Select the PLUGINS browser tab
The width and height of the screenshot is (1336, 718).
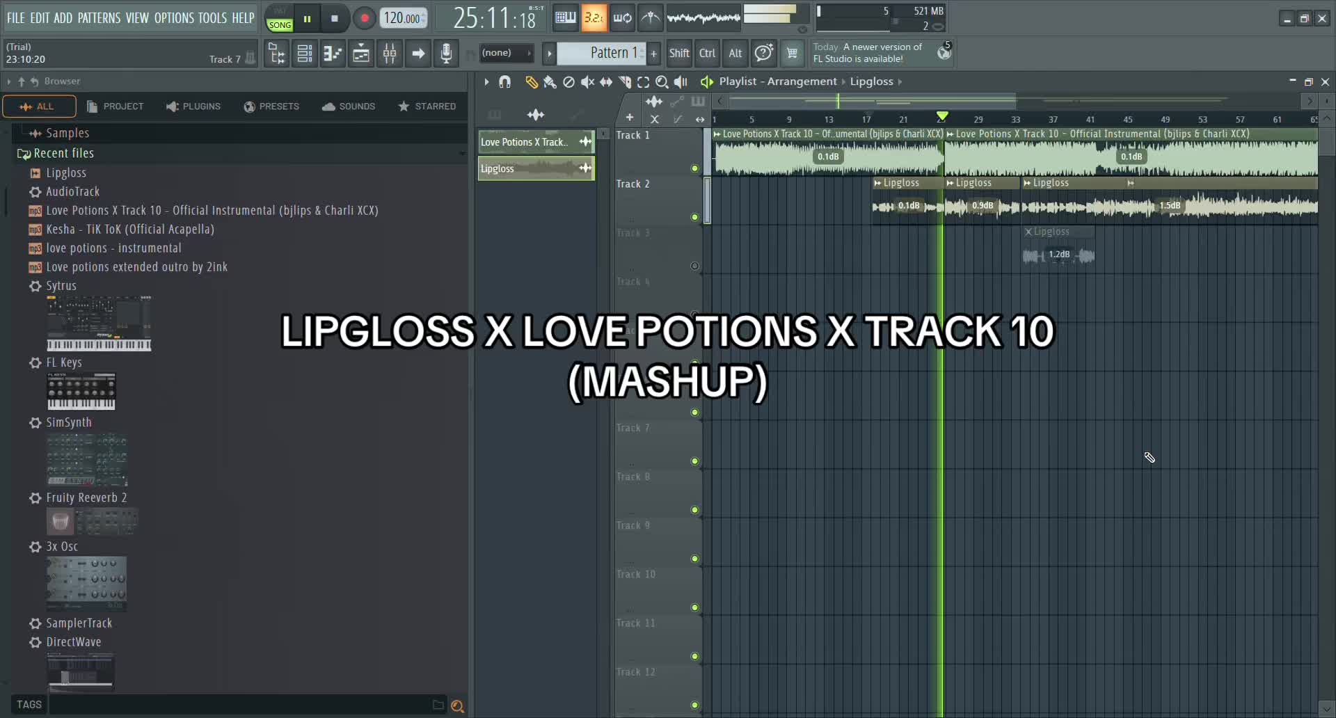(x=193, y=106)
